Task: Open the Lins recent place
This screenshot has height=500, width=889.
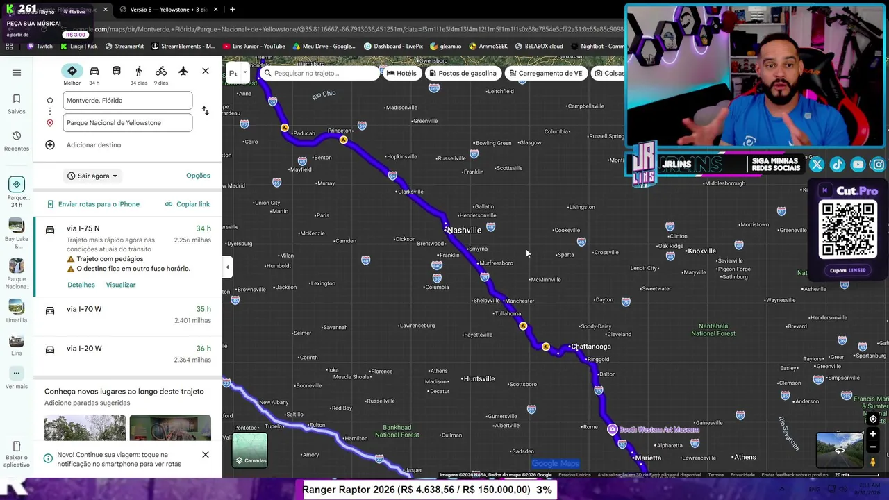Action: click(x=17, y=345)
